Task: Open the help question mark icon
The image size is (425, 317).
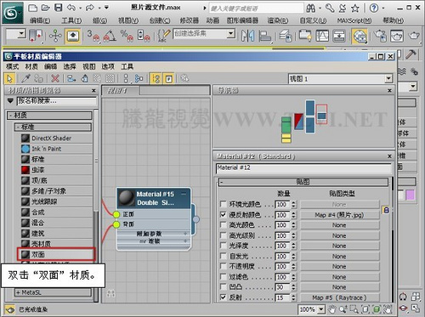Action: 374,8
